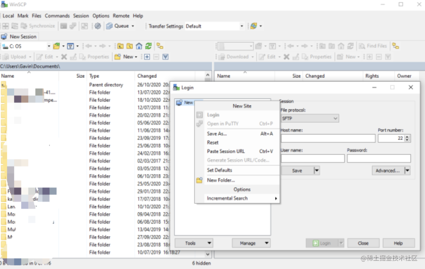This screenshot has height=269, width=425.
Task: Click the local Home directory icon
Action: [x=139, y=46]
